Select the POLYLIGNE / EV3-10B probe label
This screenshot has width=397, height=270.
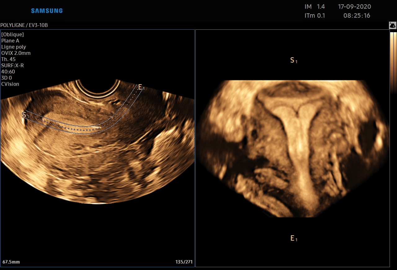point(24,25)
